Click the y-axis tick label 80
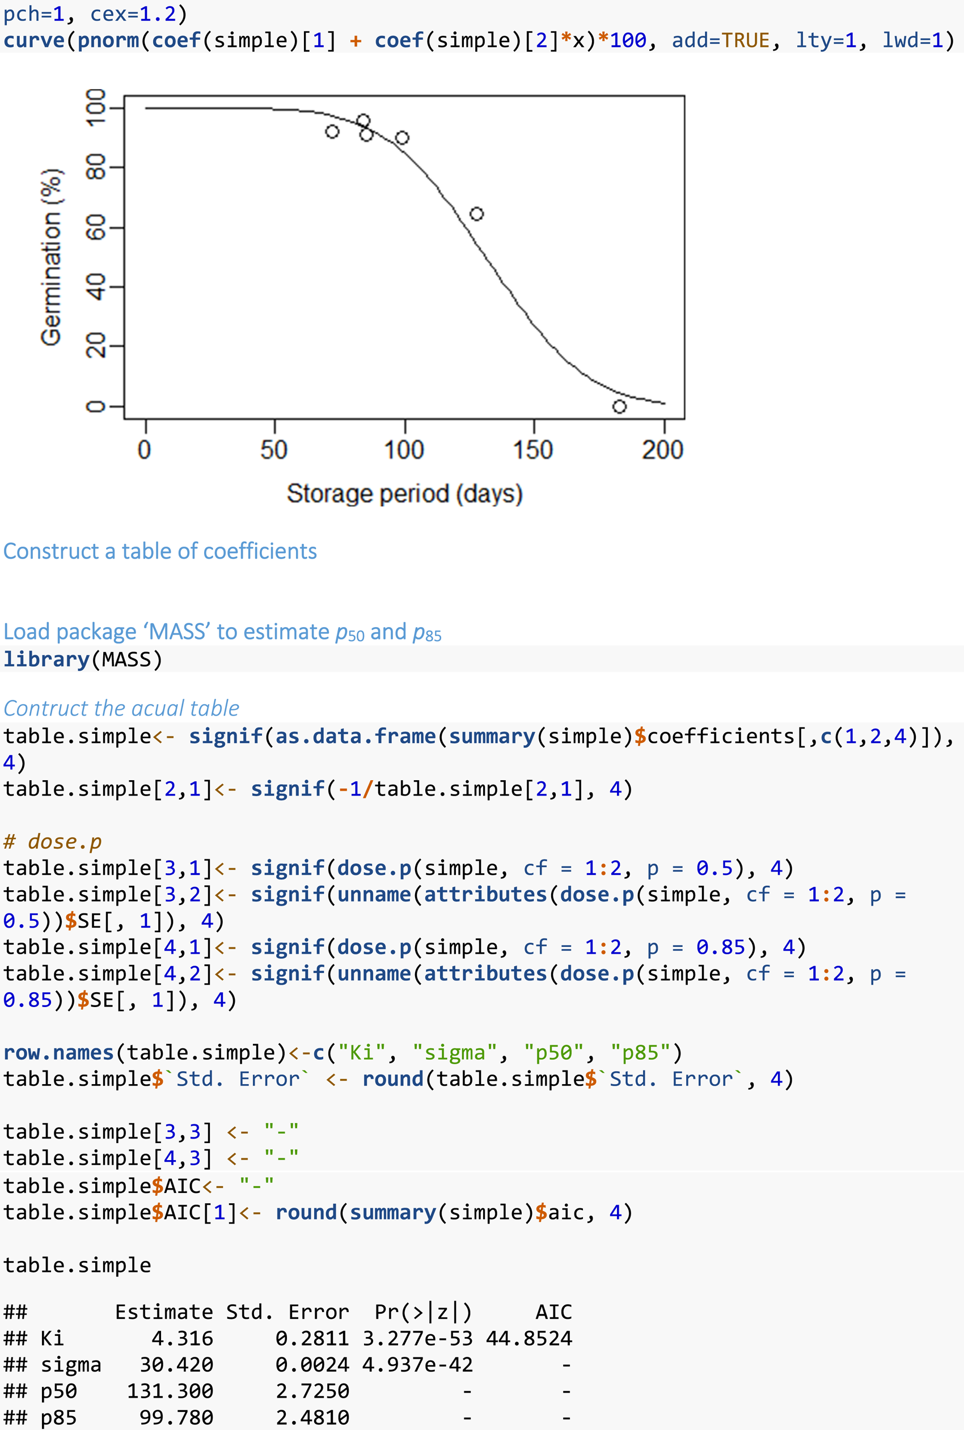The height and width of the screenshot is (1430, 964). [96, 167]
